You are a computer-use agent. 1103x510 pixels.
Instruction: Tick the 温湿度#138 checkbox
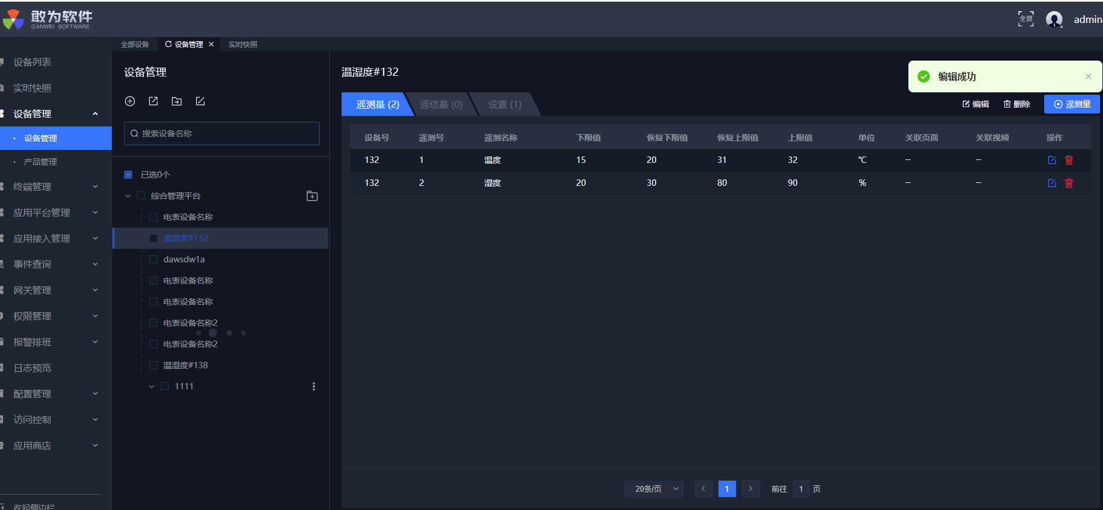153,365
